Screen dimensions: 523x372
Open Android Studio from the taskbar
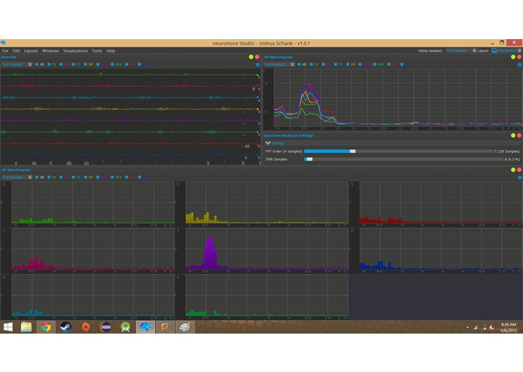[x=126, y=327]
